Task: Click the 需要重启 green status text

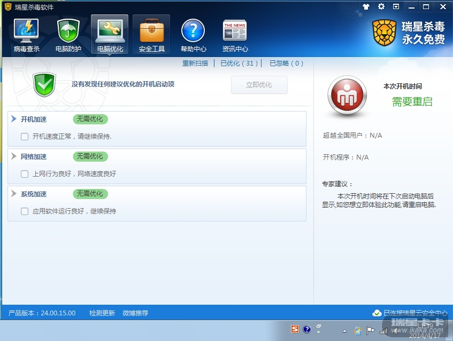Action: [x=412, y=102]
